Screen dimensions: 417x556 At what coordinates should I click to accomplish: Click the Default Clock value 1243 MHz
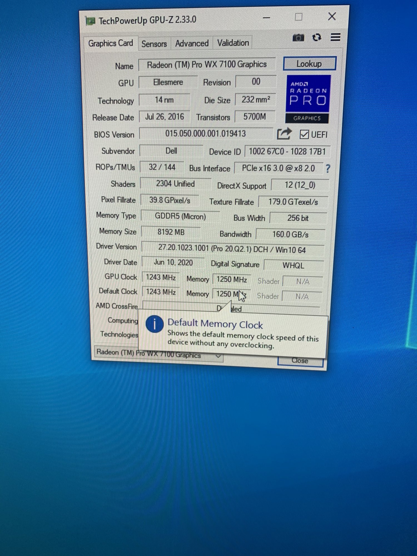pos(161,292)
